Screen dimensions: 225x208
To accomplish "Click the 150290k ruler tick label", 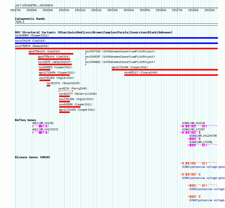I will pyautogui.click(x=210, y=10).
